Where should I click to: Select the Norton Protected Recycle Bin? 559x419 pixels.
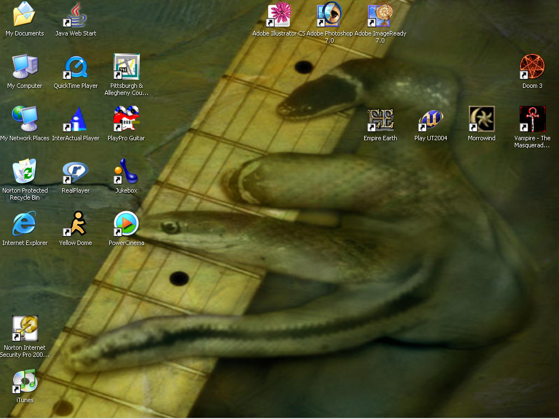(25, 171)
